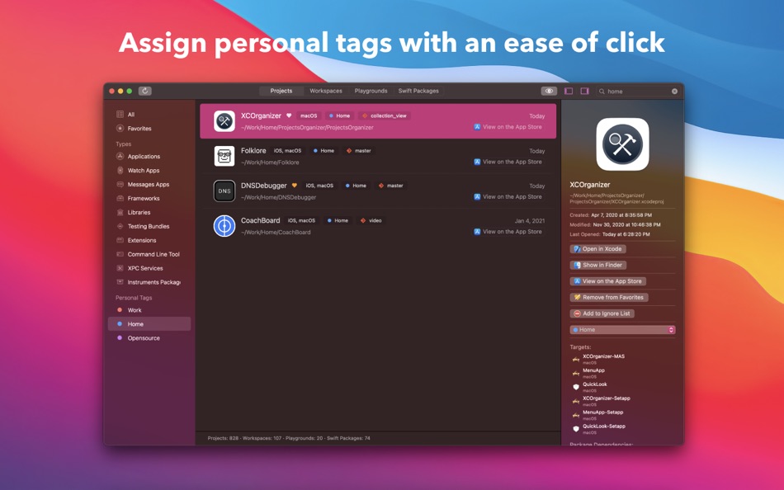The width and height of the screenshot is (784, 490).
Task: Click the Watch Apps icon in sidebar
Action: coord(120,171)
